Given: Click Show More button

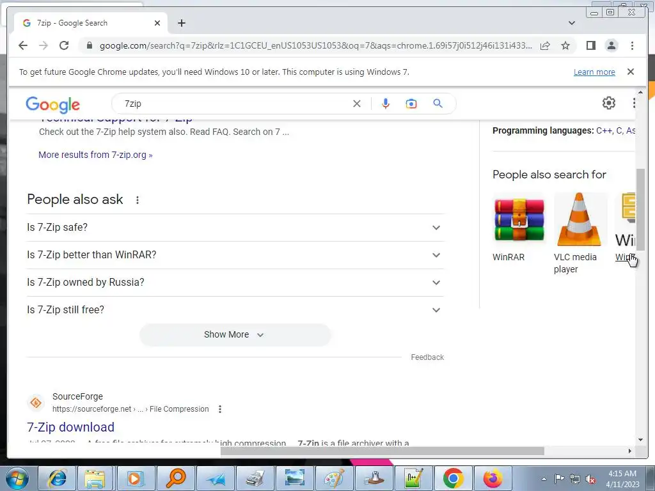Looking at the screenshot, I should click(x=235, y=335).
